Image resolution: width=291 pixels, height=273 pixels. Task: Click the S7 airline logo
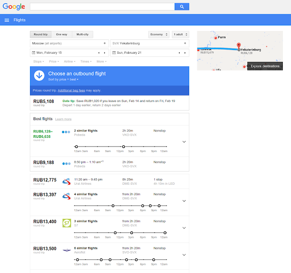point(67,223)
